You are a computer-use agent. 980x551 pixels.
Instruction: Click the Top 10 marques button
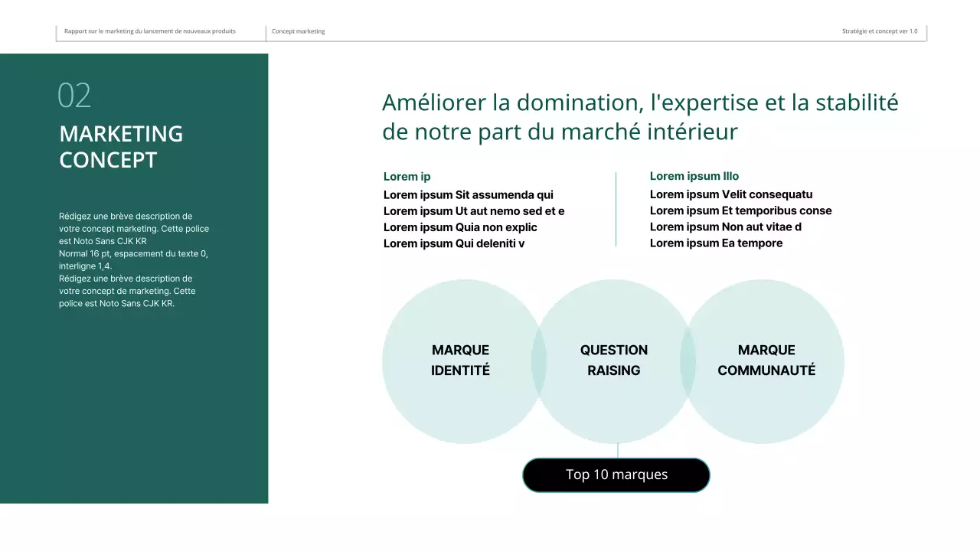click(616, 474)
